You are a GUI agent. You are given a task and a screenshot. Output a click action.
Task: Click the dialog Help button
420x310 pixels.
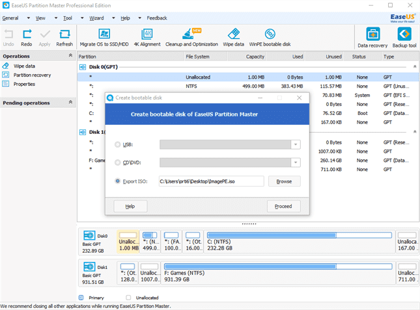130,206
